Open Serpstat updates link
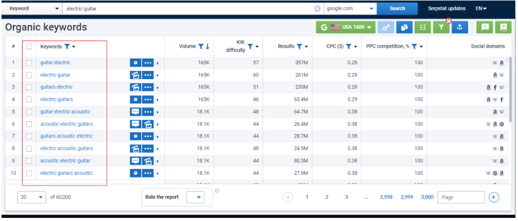The image size is (518, 221). click(x=446, y=9)
